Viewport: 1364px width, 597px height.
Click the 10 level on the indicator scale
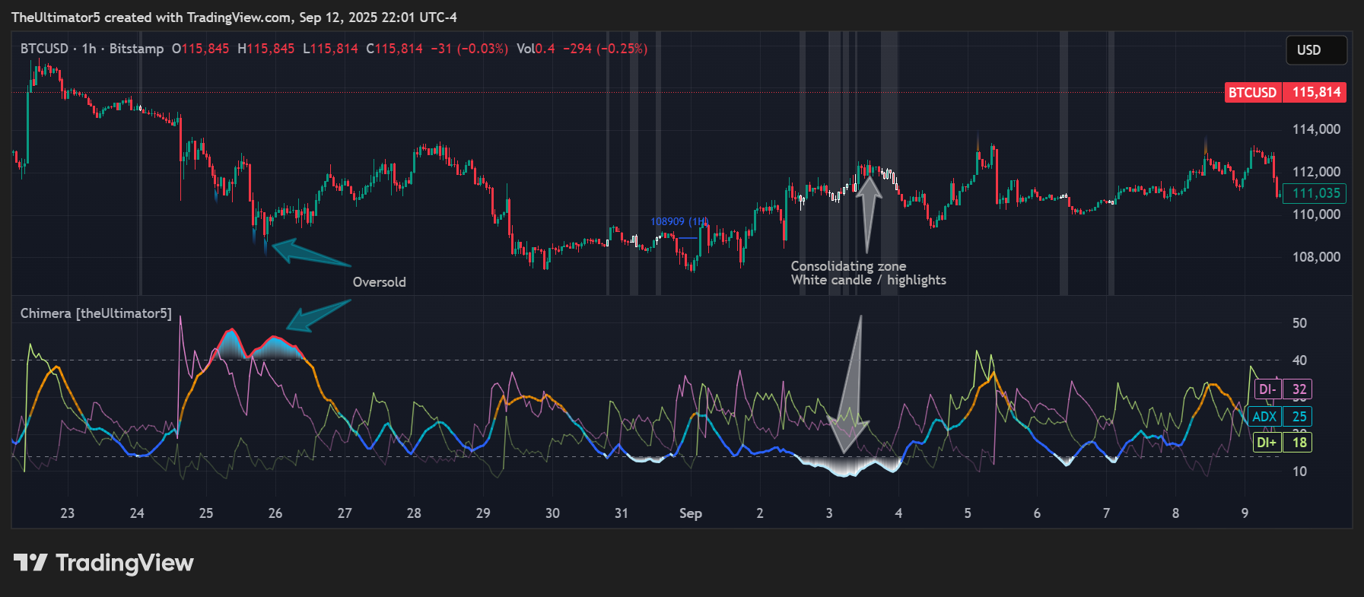pyautogui.click(x=1299, y=472)
